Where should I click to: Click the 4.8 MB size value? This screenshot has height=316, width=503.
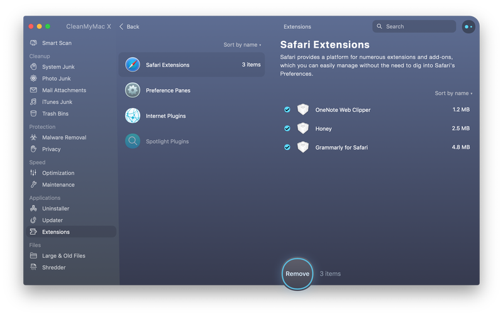461,147
